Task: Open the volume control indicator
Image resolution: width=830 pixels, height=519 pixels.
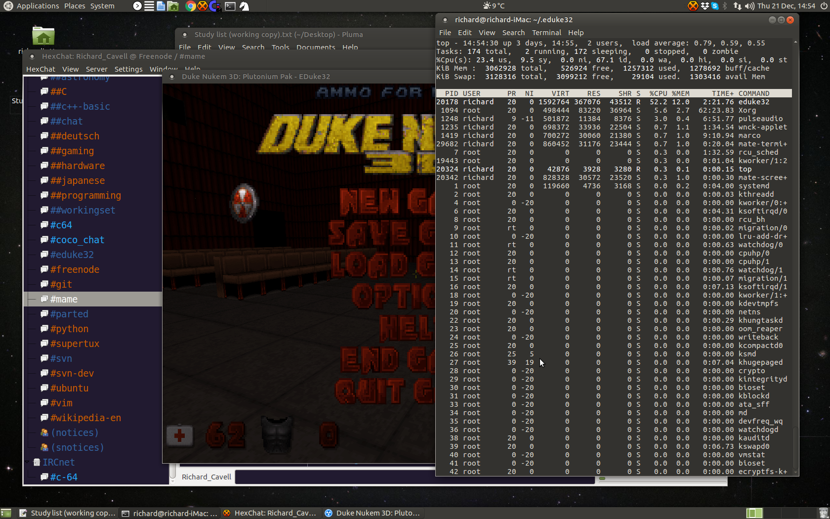Action: pos(749,6)
